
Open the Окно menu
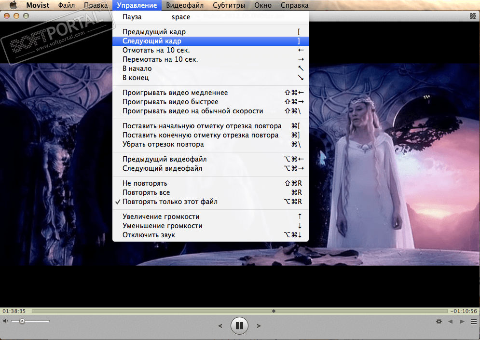point(262,5)
